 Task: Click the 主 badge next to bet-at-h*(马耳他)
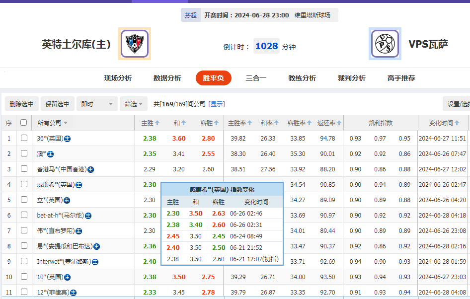tap(88, 216)
